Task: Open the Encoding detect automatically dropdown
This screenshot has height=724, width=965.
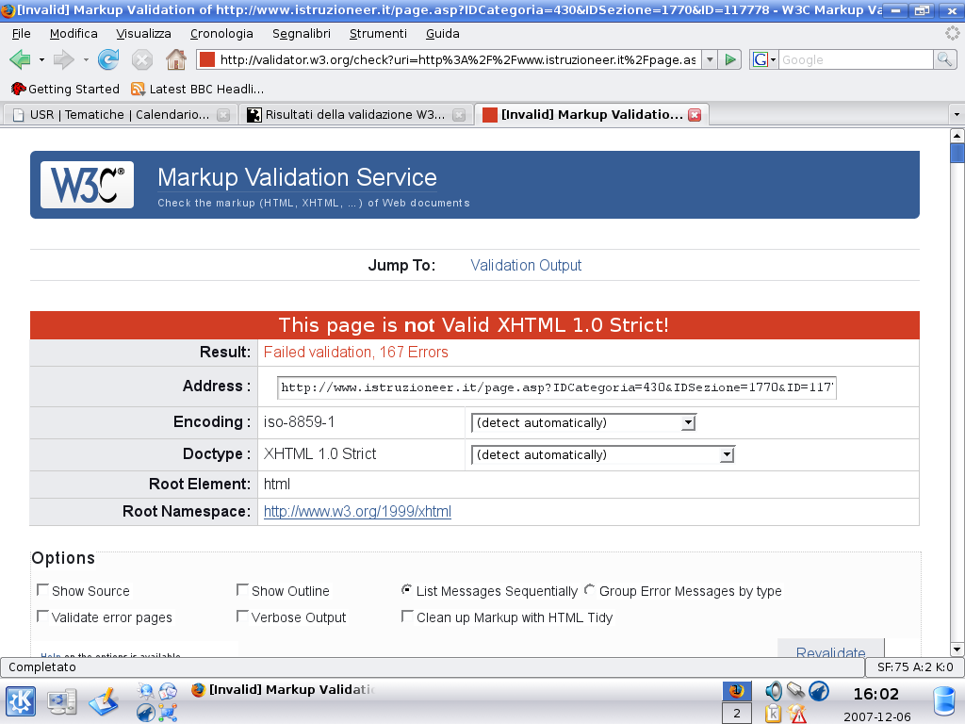Action: [x=583, y=423]
